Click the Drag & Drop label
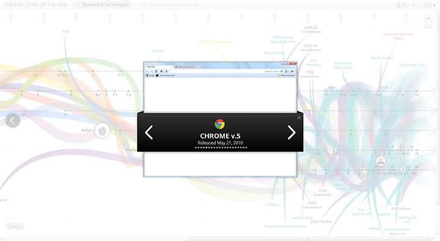The height and width of the screenshot is (241, 440). [x=274, y=52]
